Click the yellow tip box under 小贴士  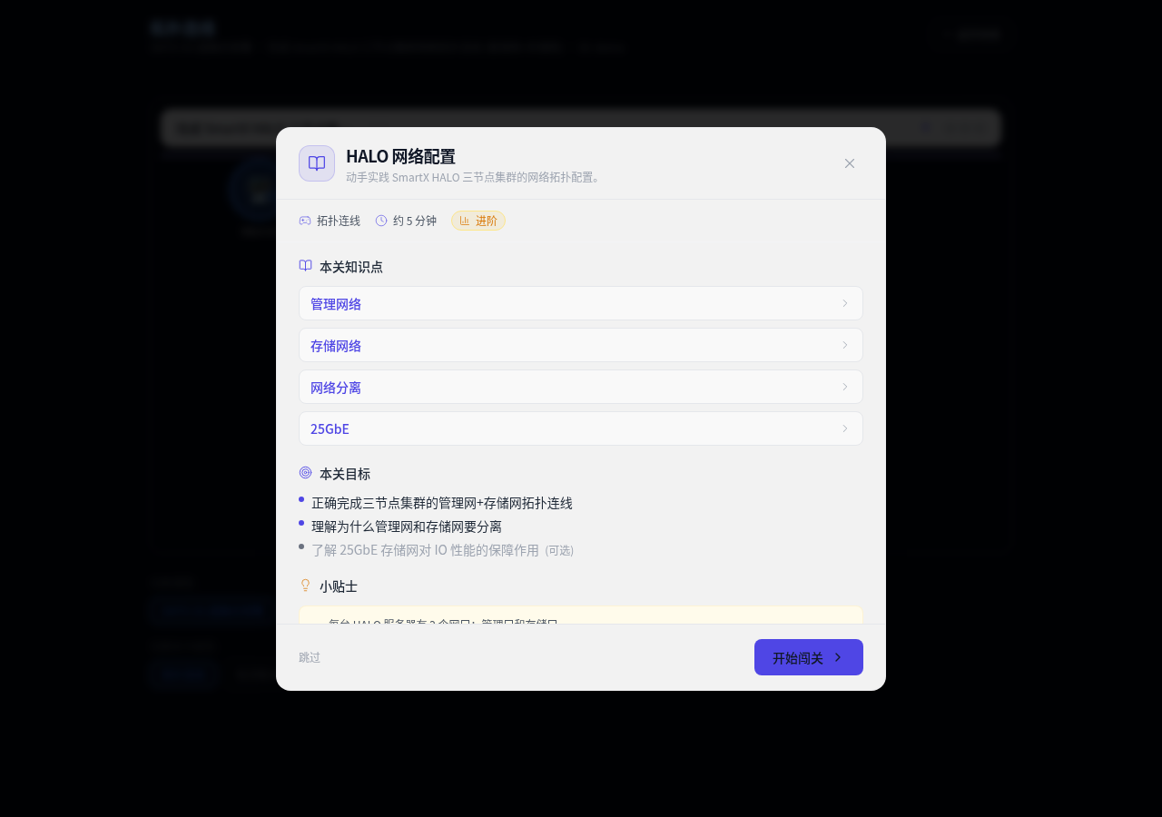[581, 615]
